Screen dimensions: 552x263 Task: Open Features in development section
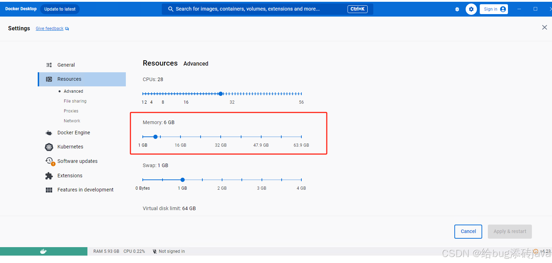click(85, 189)
